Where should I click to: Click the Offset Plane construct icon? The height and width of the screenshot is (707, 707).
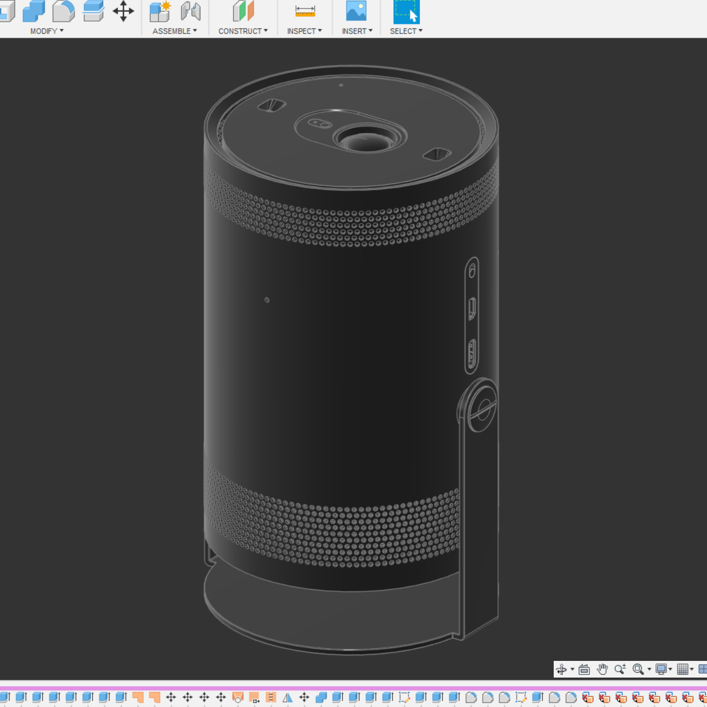pos(243,11)
